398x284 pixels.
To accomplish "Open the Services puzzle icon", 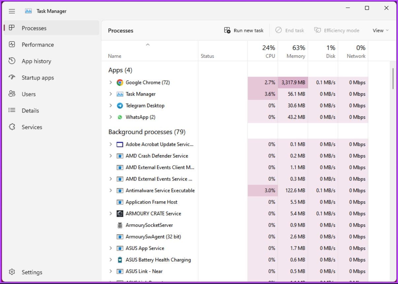I will click(12, 127).
